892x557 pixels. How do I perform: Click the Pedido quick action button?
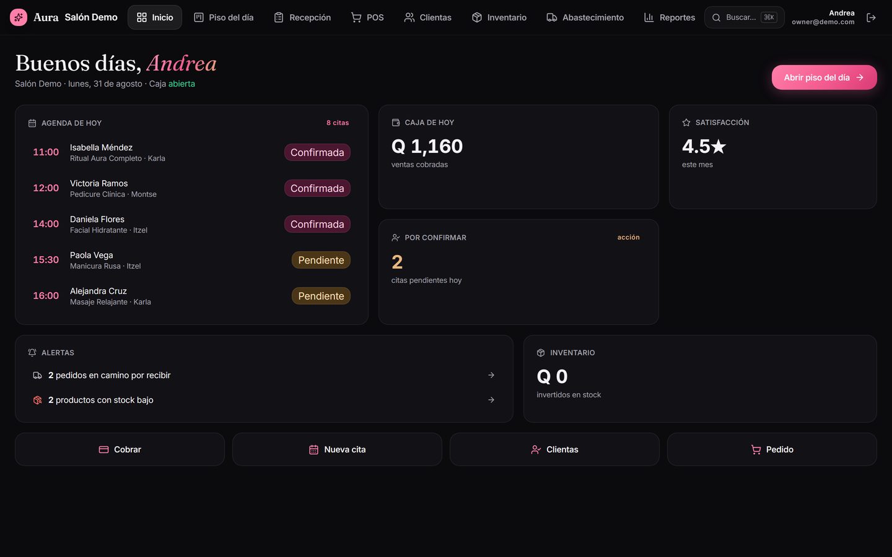coord(772,449)
